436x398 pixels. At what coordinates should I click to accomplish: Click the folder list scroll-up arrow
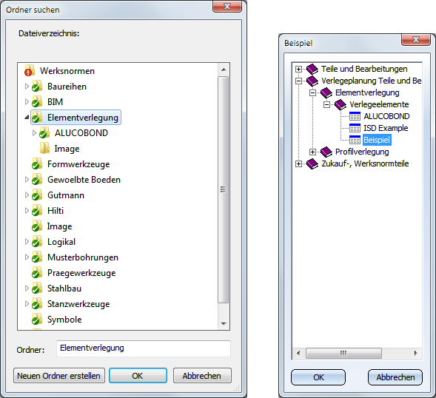click(224, 70)
